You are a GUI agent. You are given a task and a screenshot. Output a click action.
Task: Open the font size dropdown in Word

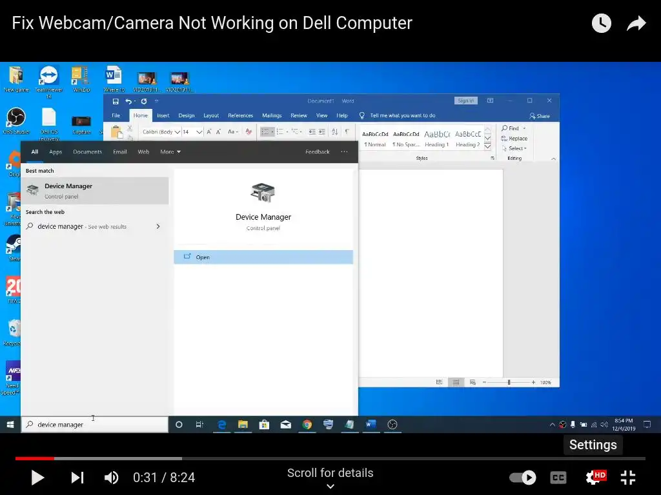pyautogui.click(x=199, y=131)
